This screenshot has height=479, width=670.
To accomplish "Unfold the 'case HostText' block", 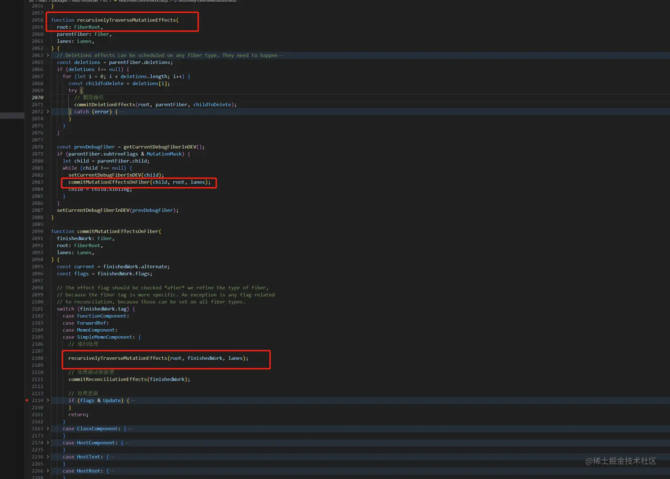I will click(48, 457).
